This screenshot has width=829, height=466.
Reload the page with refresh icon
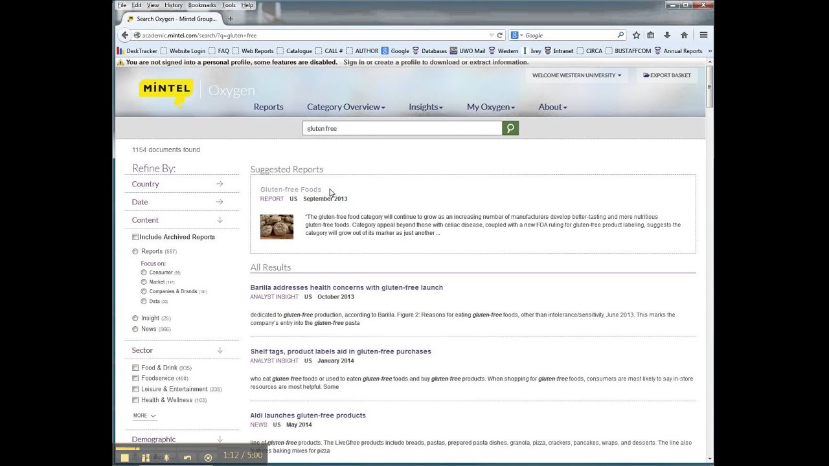tap(500, 35)
